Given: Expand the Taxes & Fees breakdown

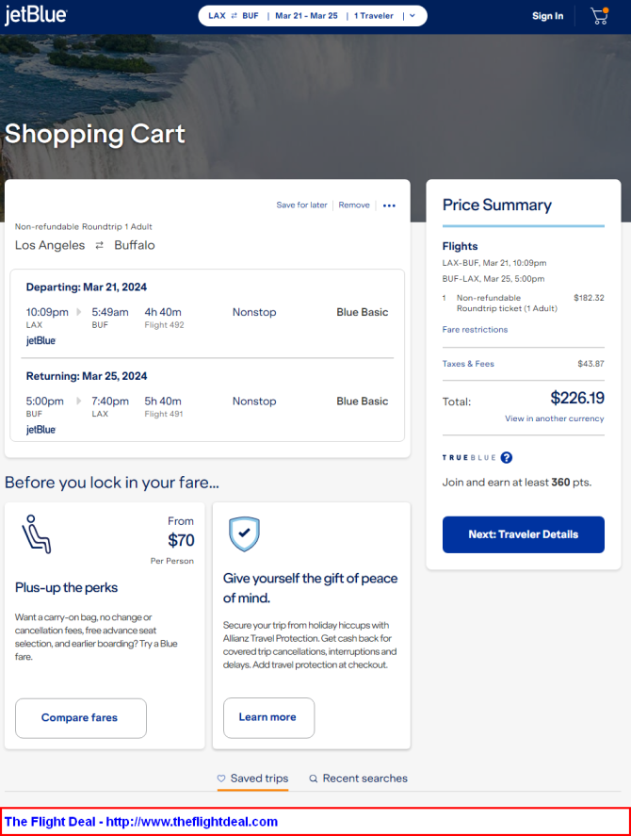Looking at the screenshot, I should (468, 364).
